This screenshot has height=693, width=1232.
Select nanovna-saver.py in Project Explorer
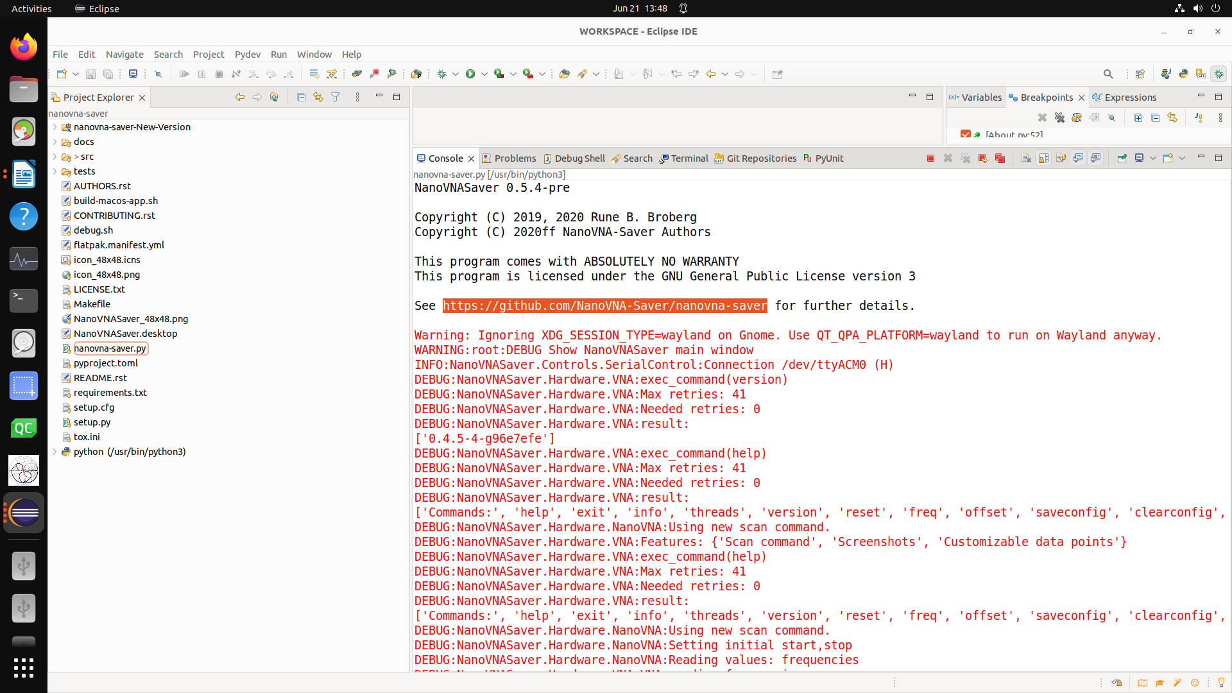pyautogui.click(x=110, y=348)
